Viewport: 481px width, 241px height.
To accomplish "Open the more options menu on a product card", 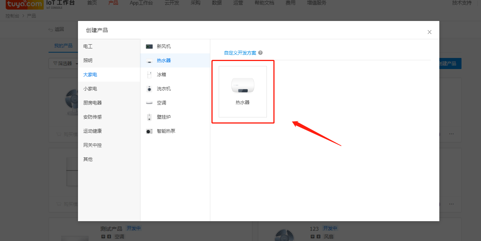I will coord(452,134).
